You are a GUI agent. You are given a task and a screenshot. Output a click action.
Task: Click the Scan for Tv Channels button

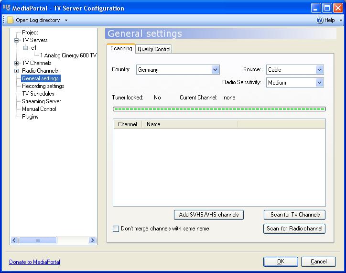coord(294,215)
